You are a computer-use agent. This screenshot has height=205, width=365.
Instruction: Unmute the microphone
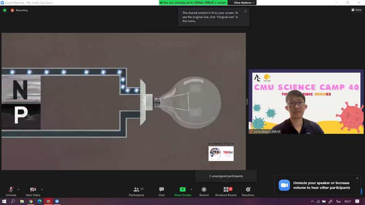point(11,191)
